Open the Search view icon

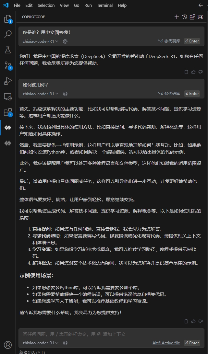tap(7, 34)
